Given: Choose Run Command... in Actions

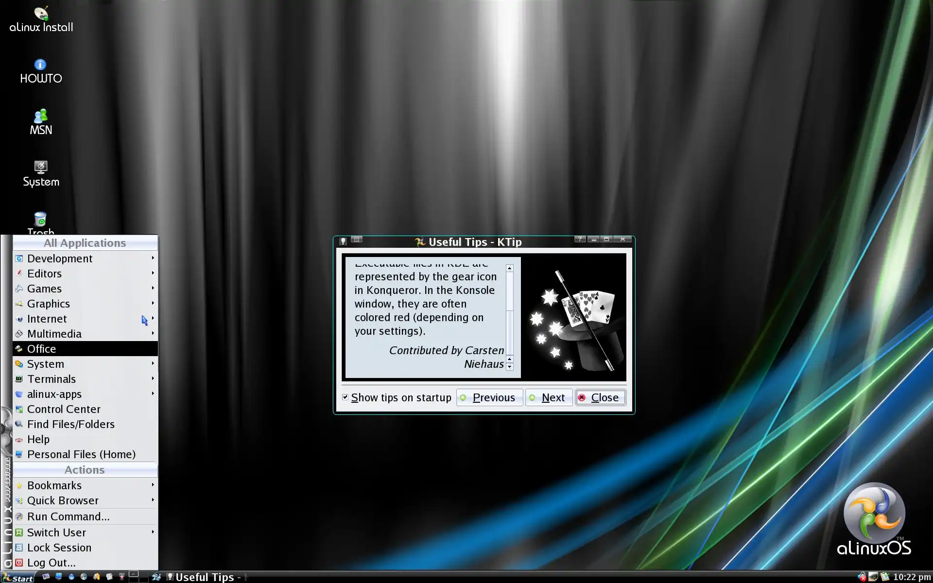Looking at the screenshot, I should pyautogui.click(x=68, y=516).
